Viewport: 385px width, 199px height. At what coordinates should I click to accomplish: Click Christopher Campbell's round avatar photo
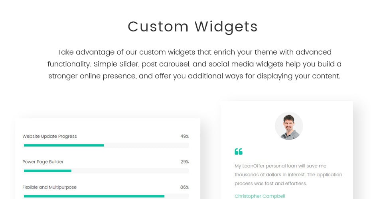(289, 126)
